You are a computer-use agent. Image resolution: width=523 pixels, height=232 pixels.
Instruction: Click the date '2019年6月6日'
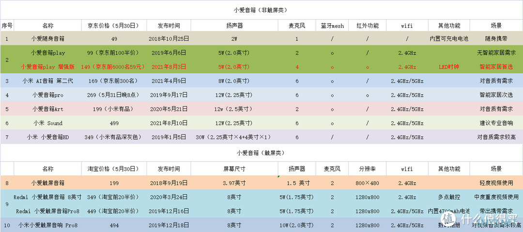pyautogui.click(x=169, y=53)
